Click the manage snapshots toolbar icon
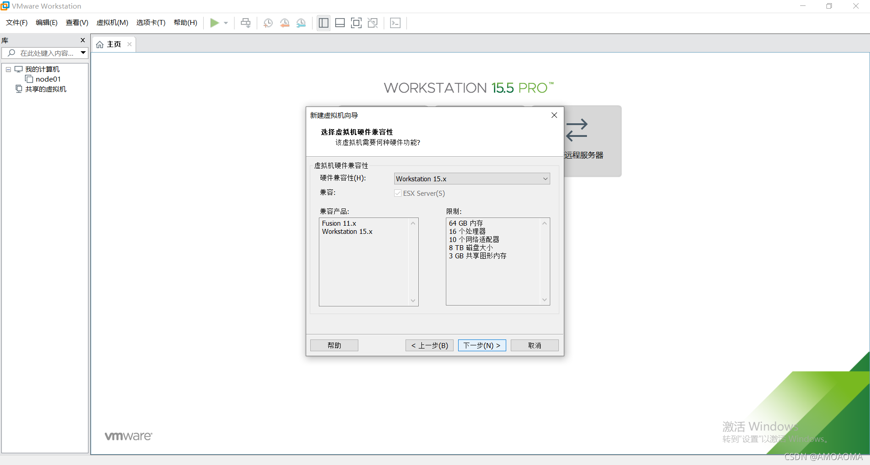The height and width of the screenshot is (465, 870). pyautogui.click(x=301, y=23)
